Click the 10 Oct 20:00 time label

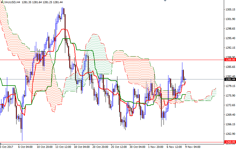[x=45, y=147]
